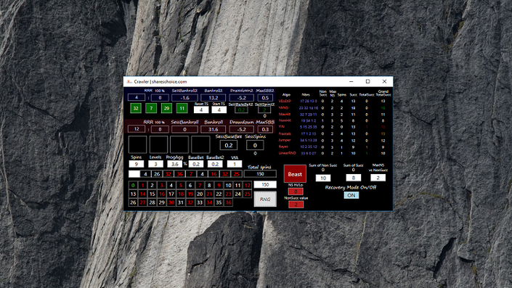512x288 pixels.
Task: Click the green number 29 box
Action: coord(166,108)
